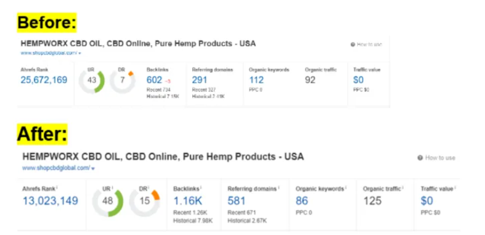Open the 581 referring domains number
Screen dimensions: 485x235
click(x=236, y=201)
